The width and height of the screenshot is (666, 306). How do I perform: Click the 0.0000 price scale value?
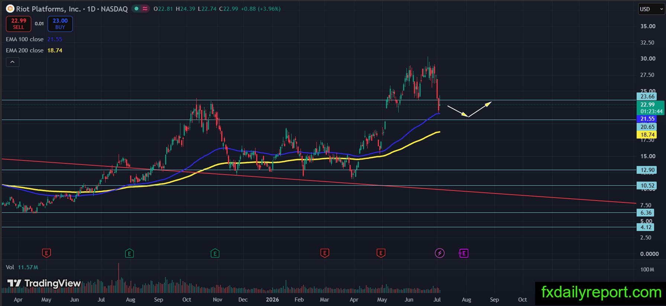point(649,254)
